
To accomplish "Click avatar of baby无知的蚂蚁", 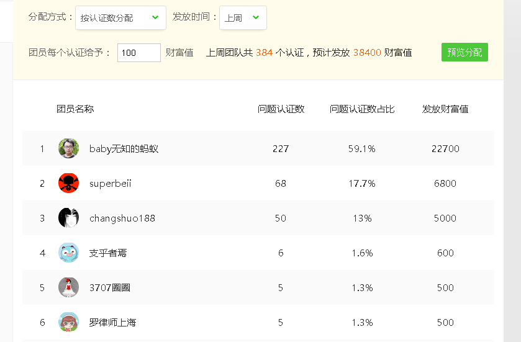I will tap(68, 148).
